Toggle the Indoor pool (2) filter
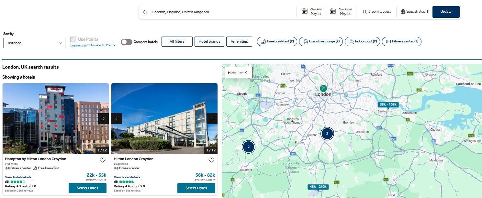The image size is (482, 198). tap(362, 41)
